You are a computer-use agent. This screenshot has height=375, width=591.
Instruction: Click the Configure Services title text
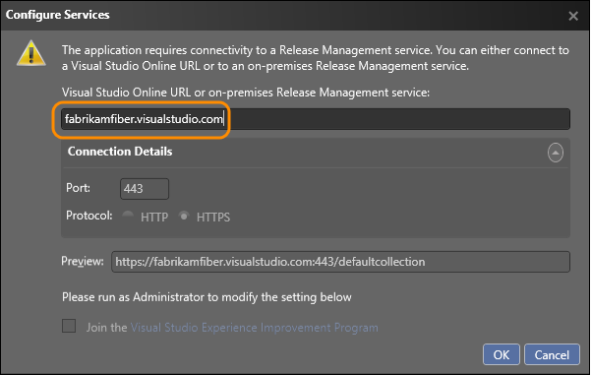[58, 15]
